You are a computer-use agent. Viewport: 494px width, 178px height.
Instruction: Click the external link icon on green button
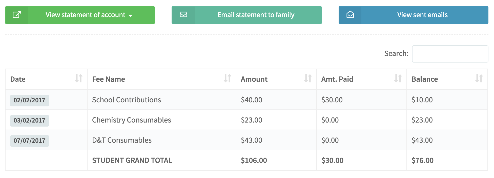(17, 15)
